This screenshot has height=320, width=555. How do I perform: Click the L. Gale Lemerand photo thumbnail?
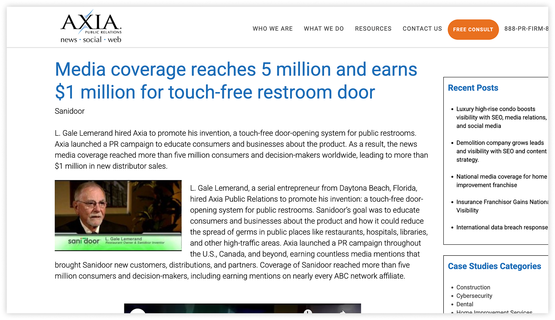(118, 215)
